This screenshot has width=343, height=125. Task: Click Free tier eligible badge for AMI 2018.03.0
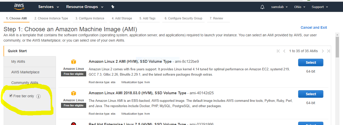coord(74,105)
